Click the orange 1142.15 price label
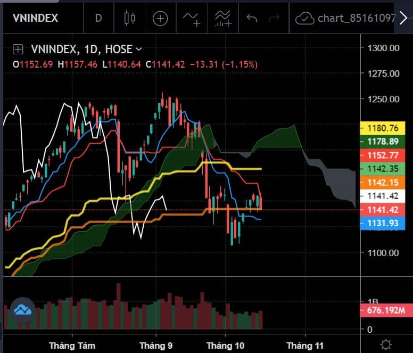Viewport: 413px width, 353px height. (x=383, y=183)
